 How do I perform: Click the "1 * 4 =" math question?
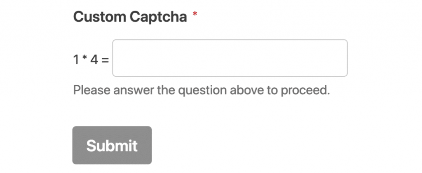click(91, 60)
